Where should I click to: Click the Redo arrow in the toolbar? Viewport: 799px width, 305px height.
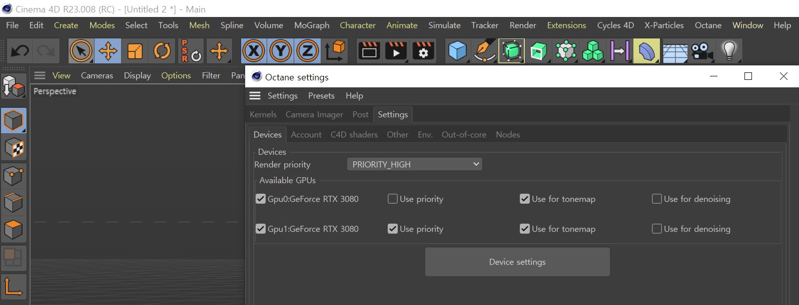pyautogui.click(x=47, y=51)
